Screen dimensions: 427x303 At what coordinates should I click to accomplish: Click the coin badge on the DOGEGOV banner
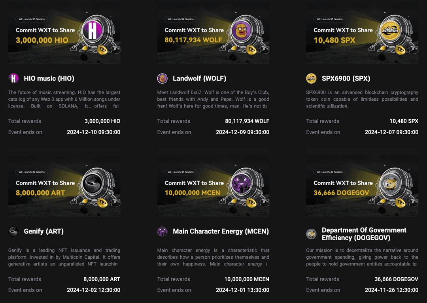click(x=401, y=203)
